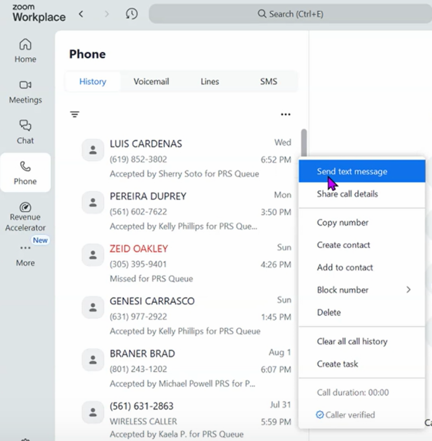Viewport: 432px width, 441px height.
Task: Open Chat from the sidebar
Action: (25, 132)
